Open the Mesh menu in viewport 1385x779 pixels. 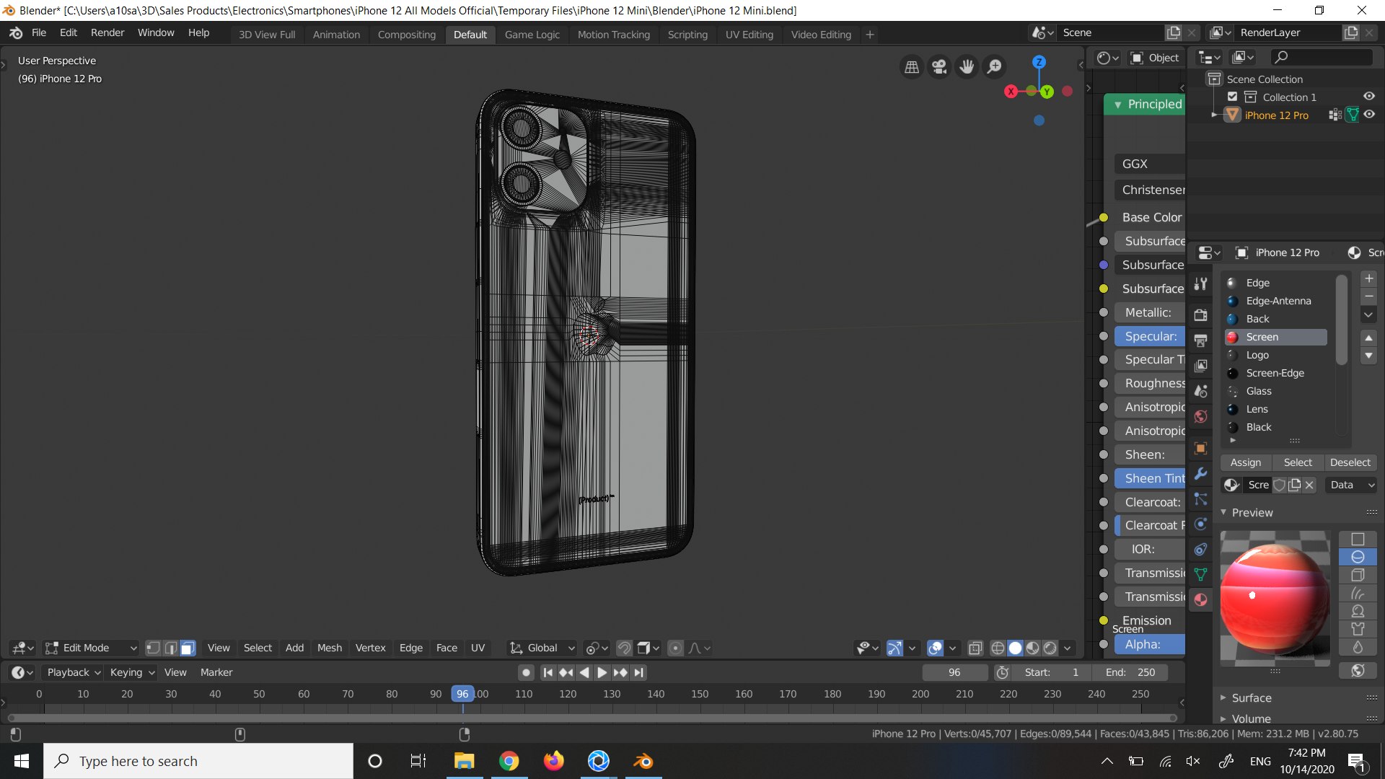tap(330, 648)
